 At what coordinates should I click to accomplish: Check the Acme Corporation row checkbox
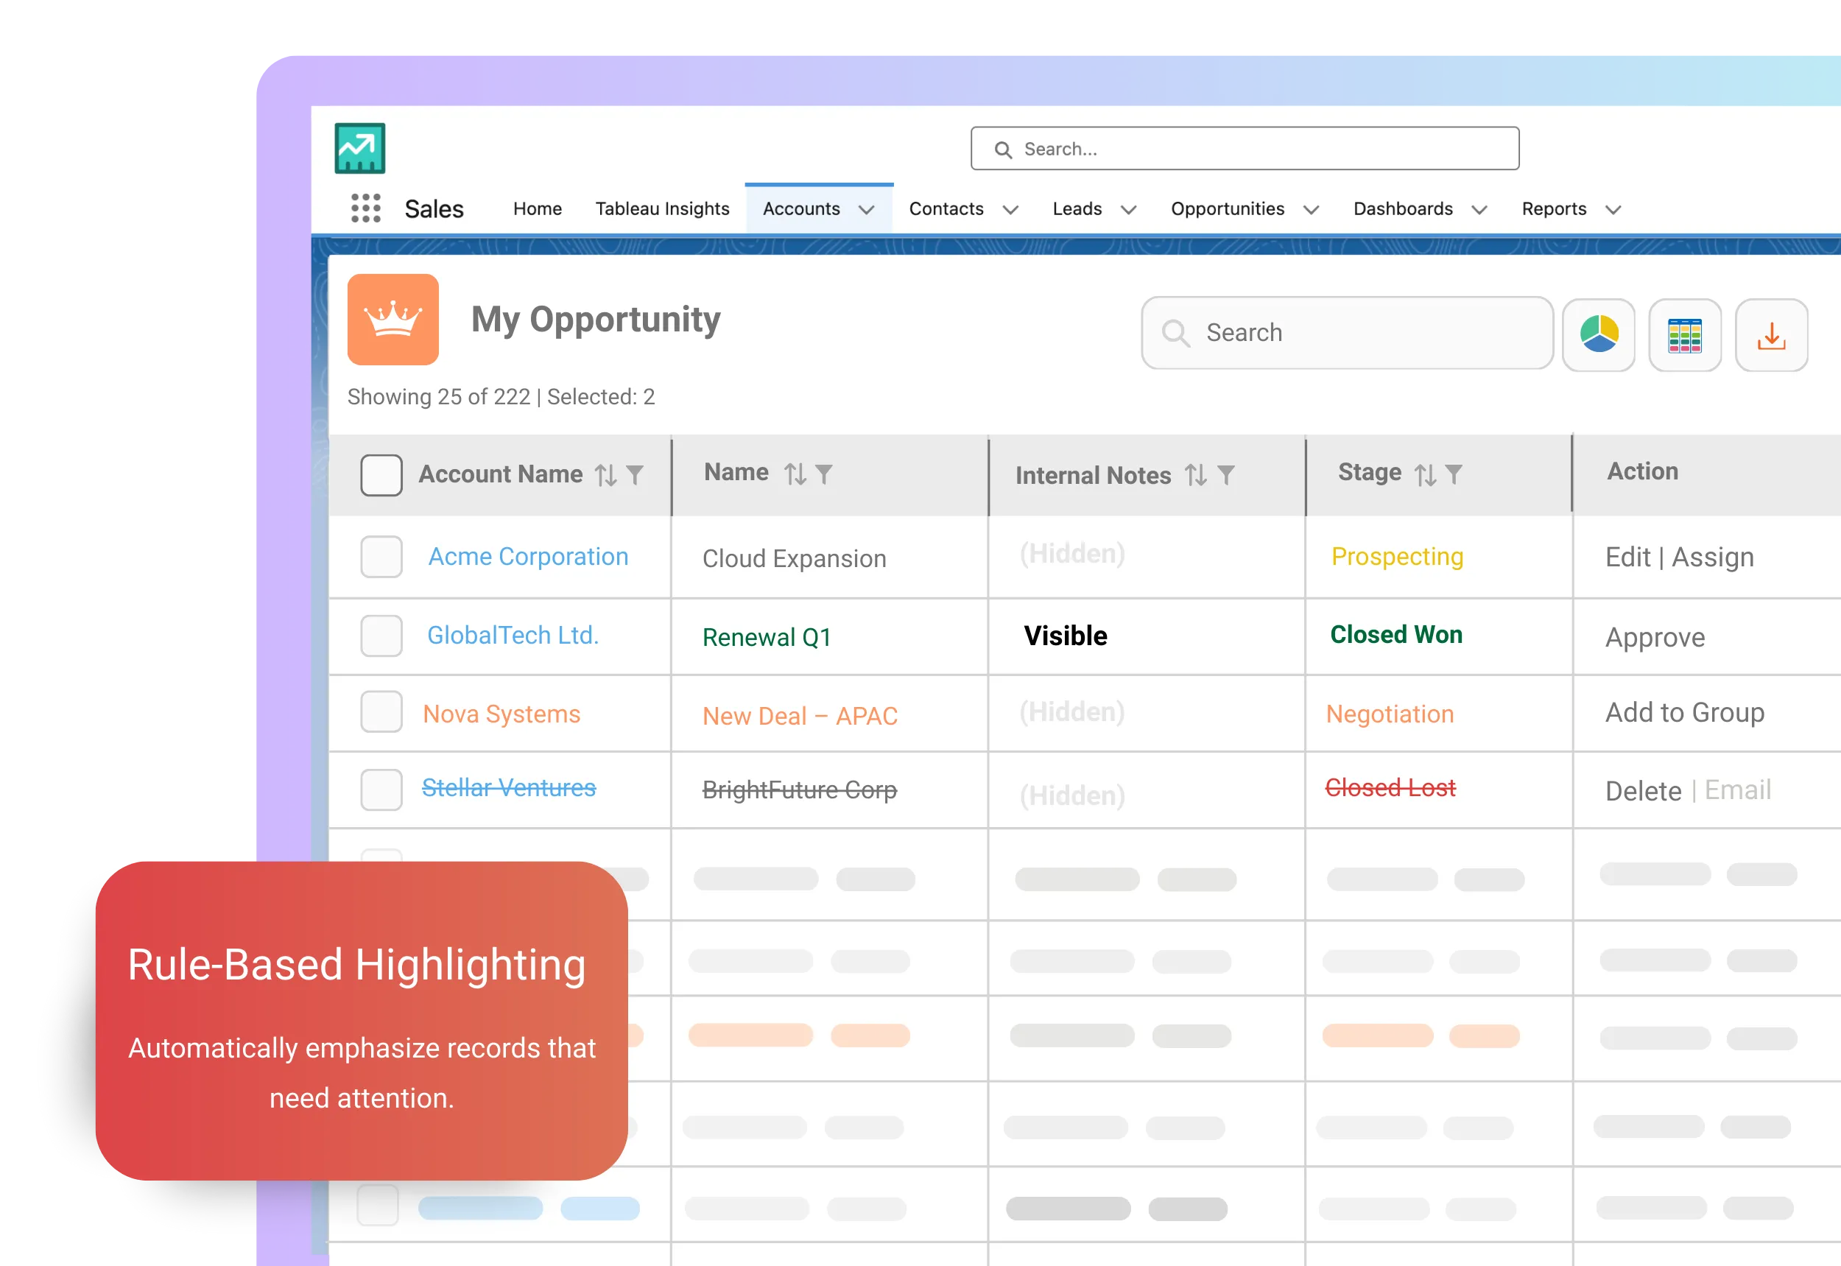click(381, 557)
